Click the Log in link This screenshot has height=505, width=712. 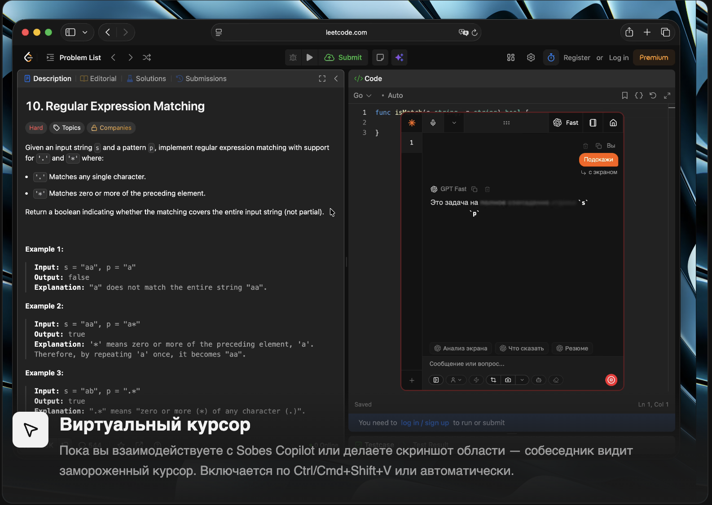pyautogui.click(x=619, y=57)
